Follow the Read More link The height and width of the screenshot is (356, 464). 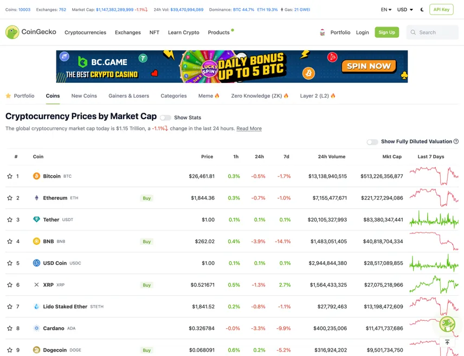pos(249,128)
